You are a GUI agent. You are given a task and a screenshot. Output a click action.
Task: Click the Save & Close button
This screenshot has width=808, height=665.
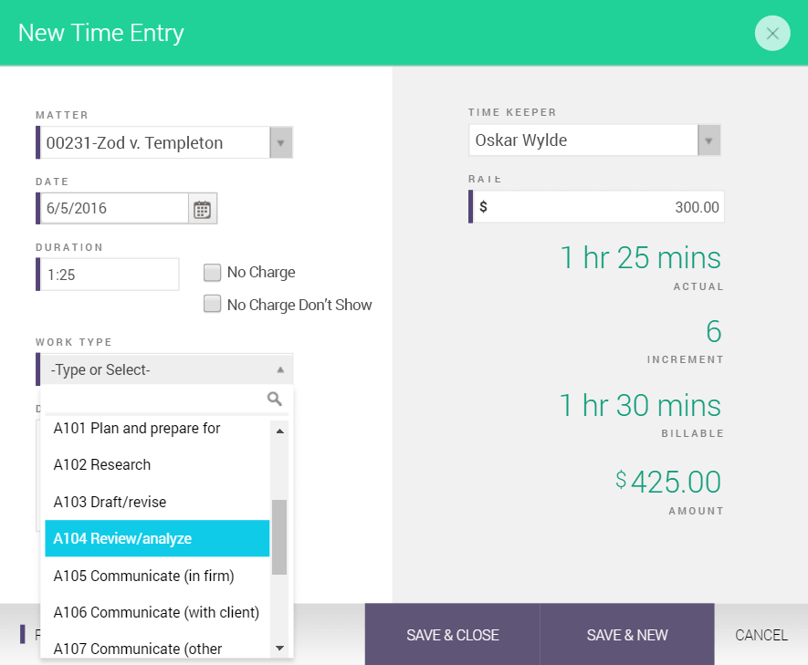pyautogui.click(x=453, y=635)
